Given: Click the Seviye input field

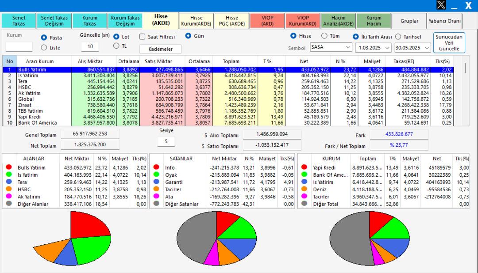Looking at the screenshot, I should pos(166,141).
